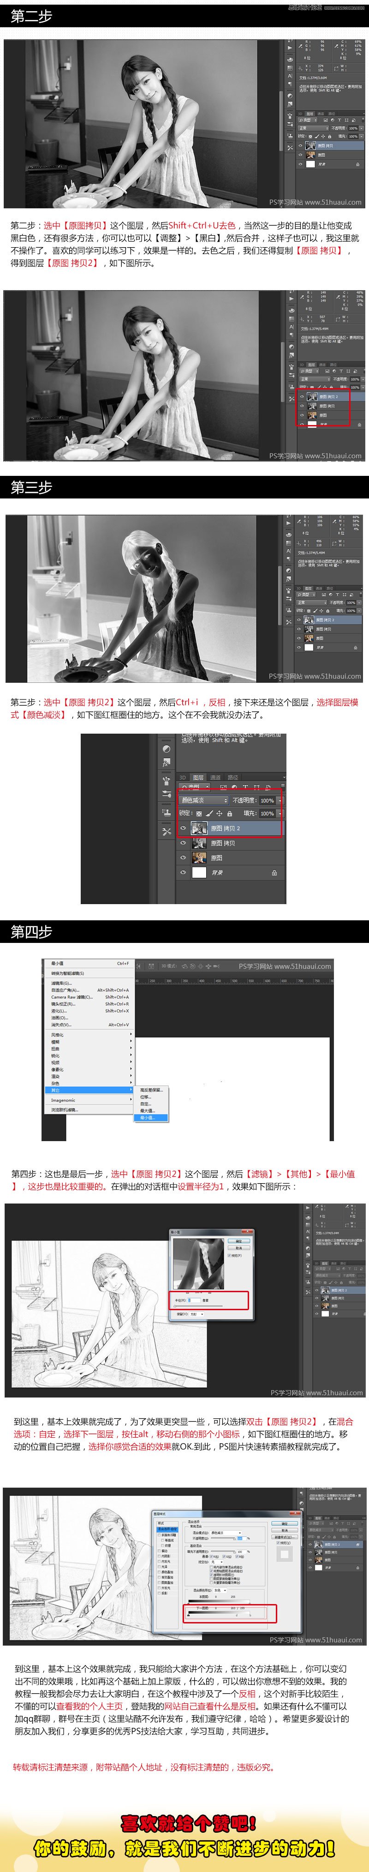Viewport: 369px width, 1872px height.
Task: Click the padlock on 背景 layer in the closeup
Action: click(275, 874)
